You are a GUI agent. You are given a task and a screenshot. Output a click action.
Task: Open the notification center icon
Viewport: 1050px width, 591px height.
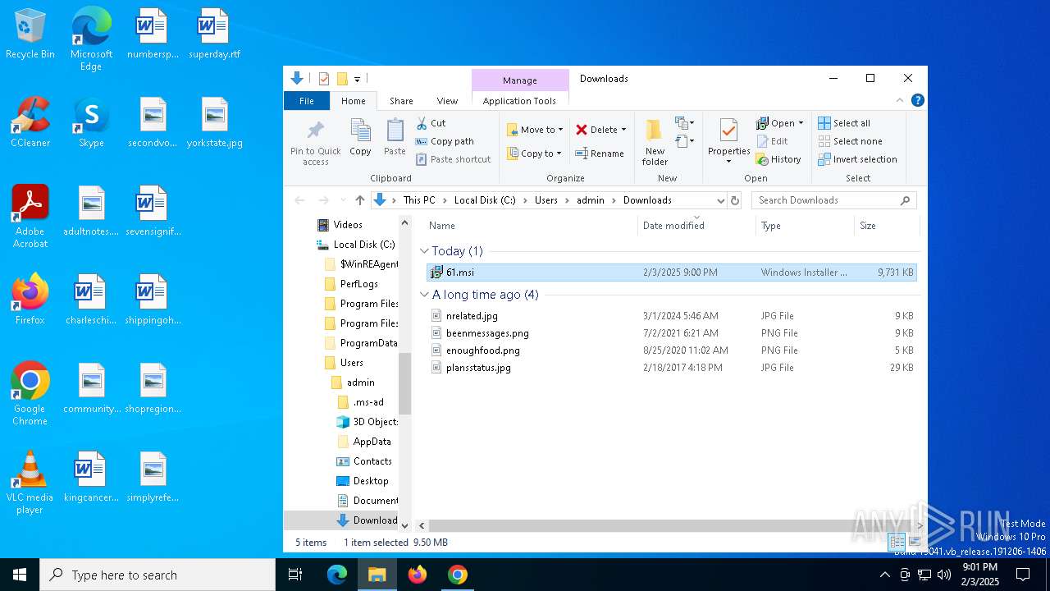pyautogui.click(x=1023, y=575)
